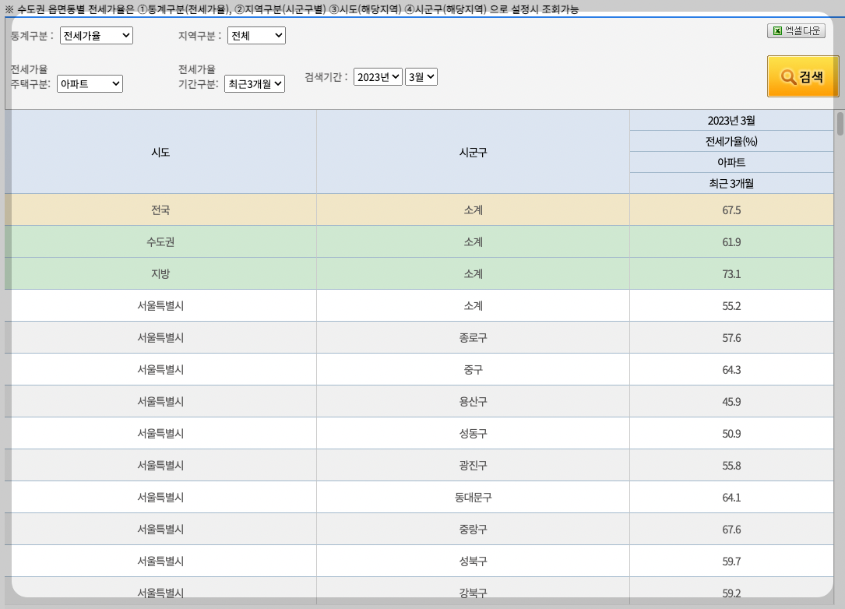Image resolution: width=845 pixels, height=609 pixels.
Task: Click the 최근 3개월 header cell
Action: (731, 183)
